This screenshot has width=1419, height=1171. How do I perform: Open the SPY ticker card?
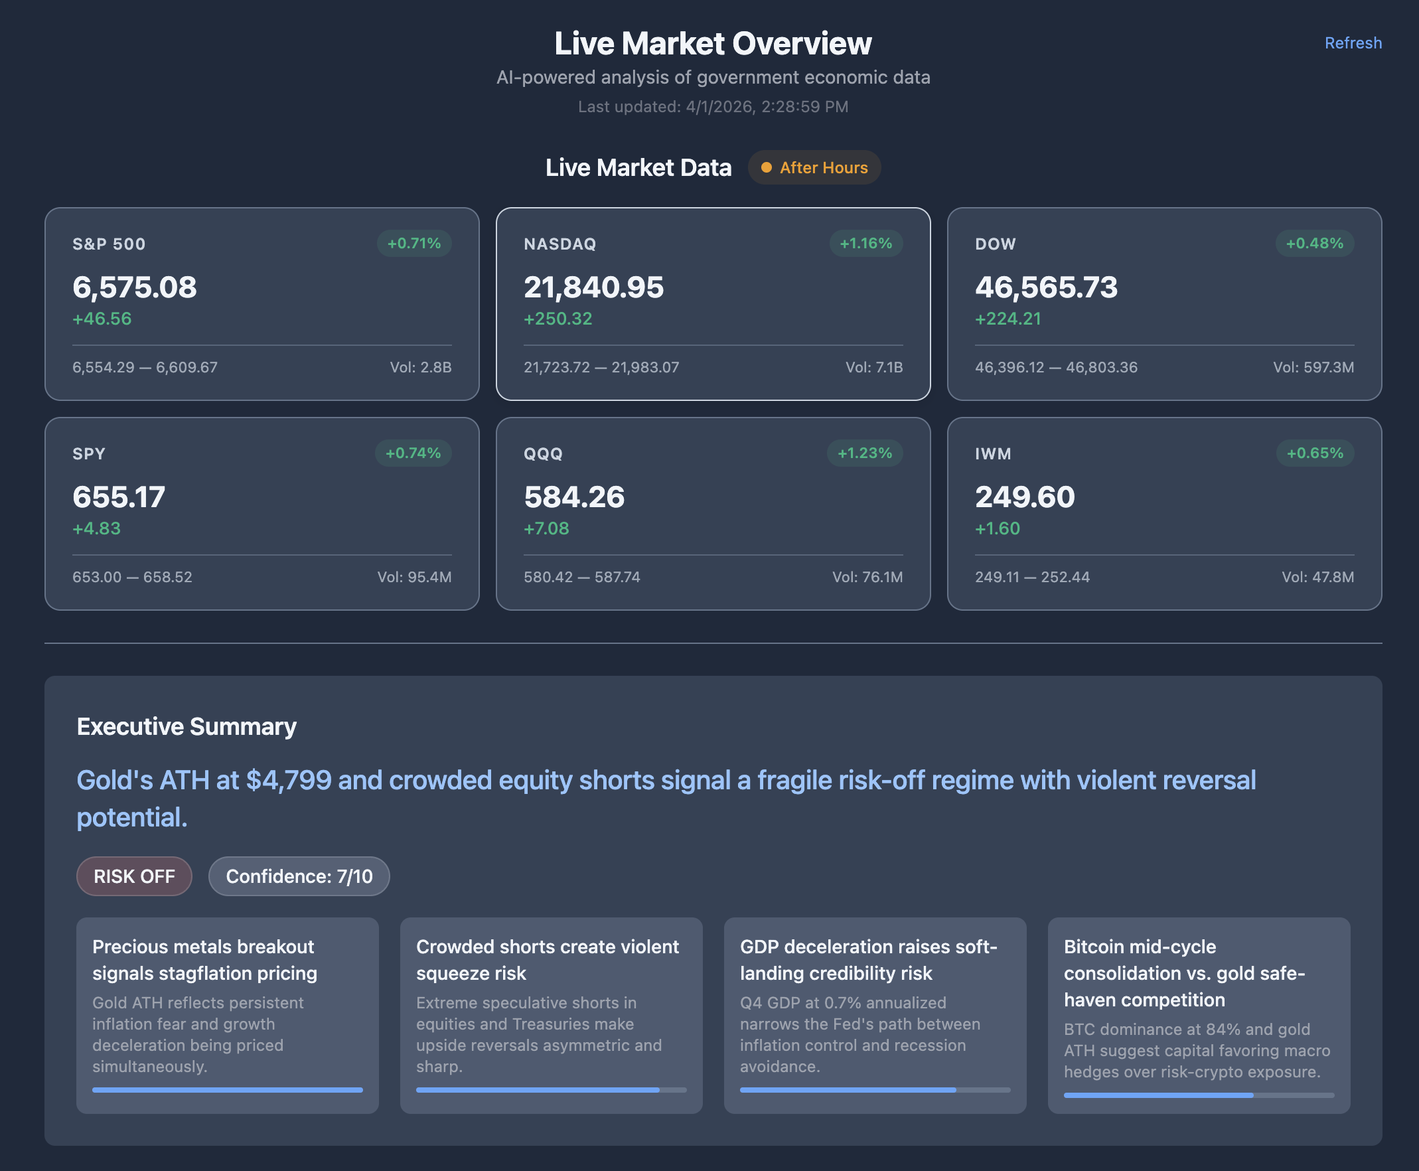[x=262, y=514]
